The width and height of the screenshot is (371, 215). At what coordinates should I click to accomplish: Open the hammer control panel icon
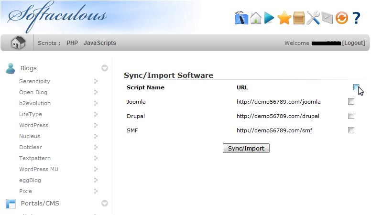point(241,18)
